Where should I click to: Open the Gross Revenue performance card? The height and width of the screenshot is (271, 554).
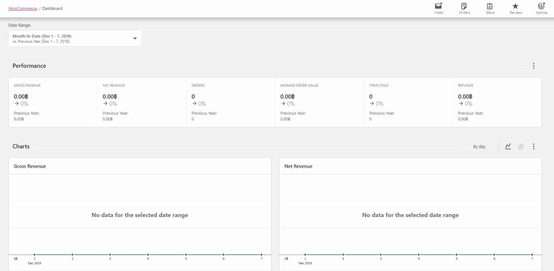pos(53,102)
